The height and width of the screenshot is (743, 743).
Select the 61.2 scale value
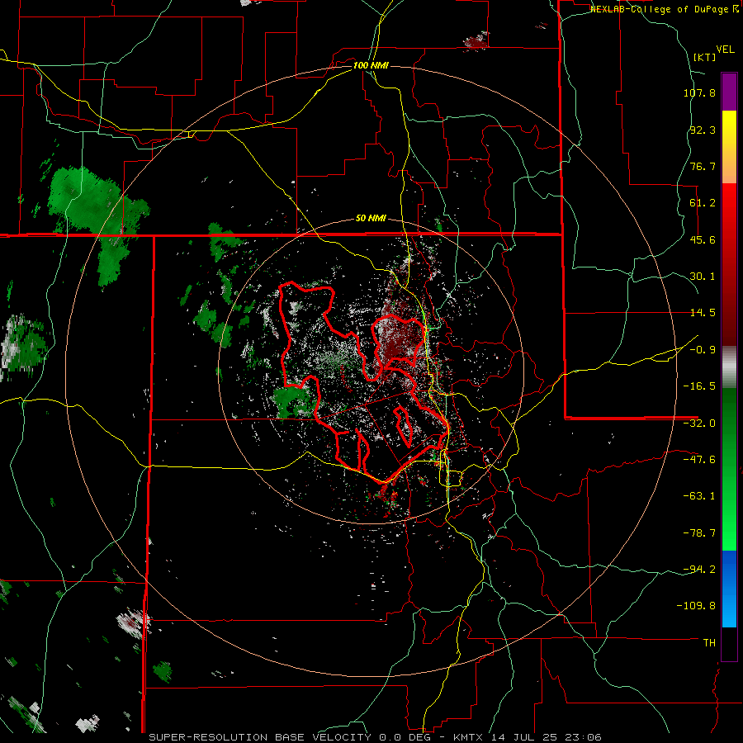703,203
